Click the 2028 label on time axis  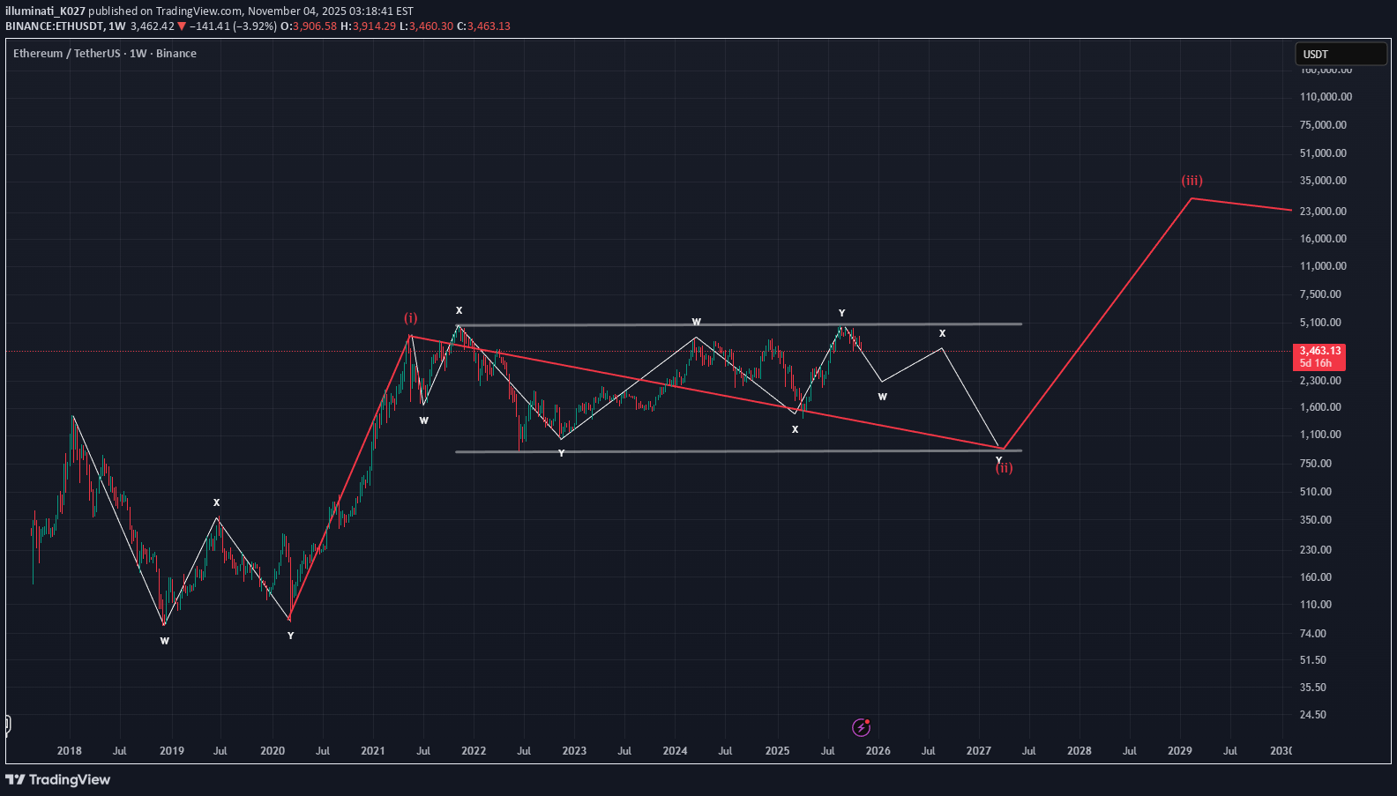point(1079,751)
